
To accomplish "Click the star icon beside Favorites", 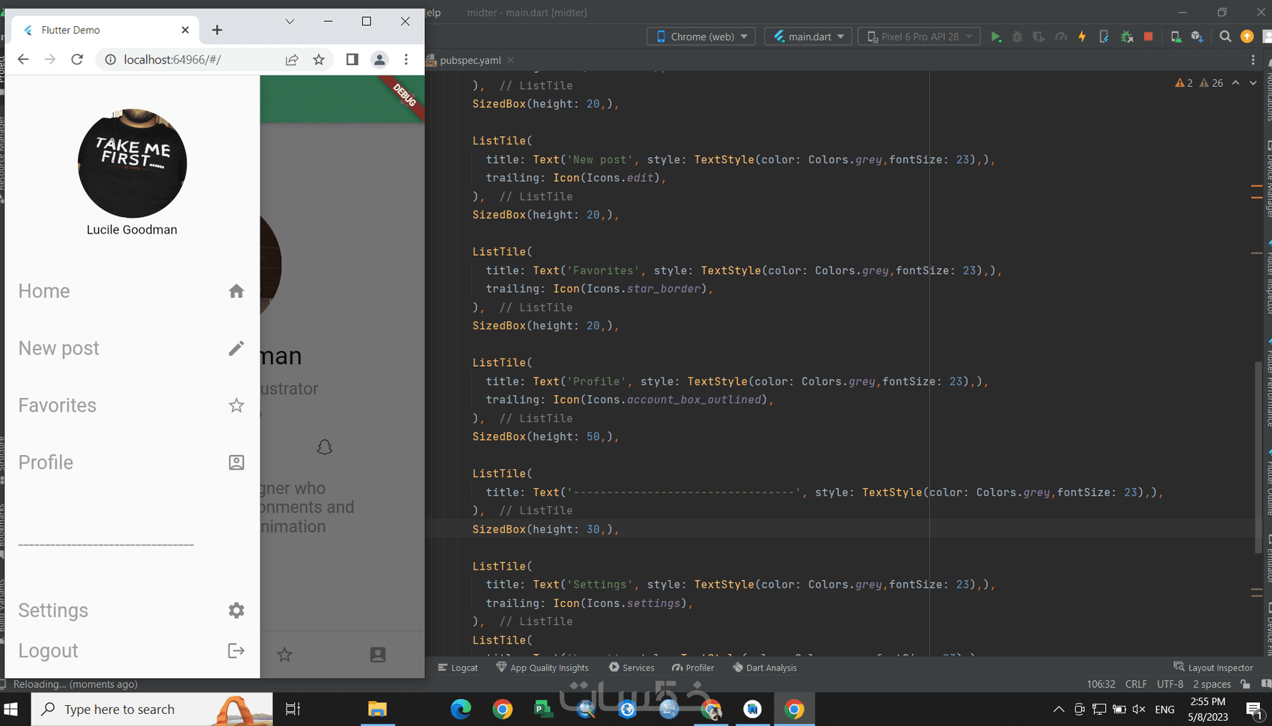I will (x=236, y=406).
